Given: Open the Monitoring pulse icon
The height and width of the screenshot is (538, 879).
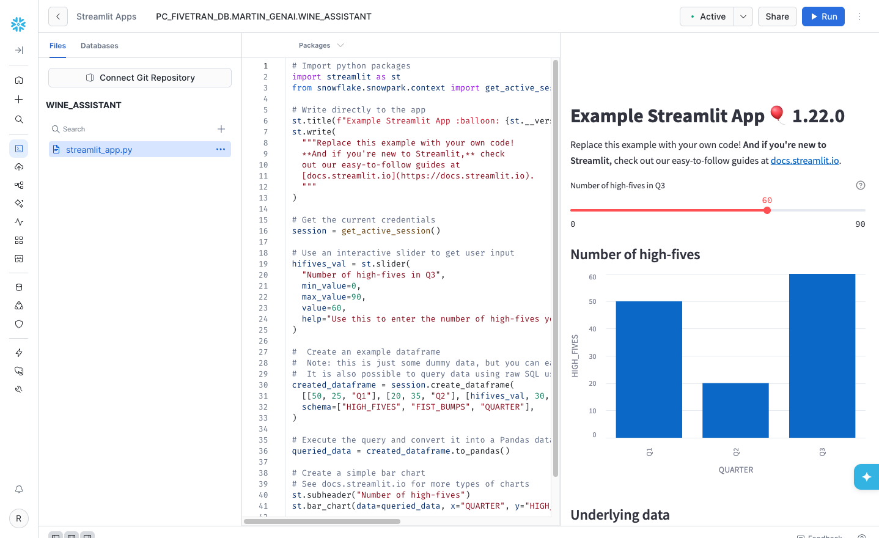Looking at the screenshot, I should 19,222.
